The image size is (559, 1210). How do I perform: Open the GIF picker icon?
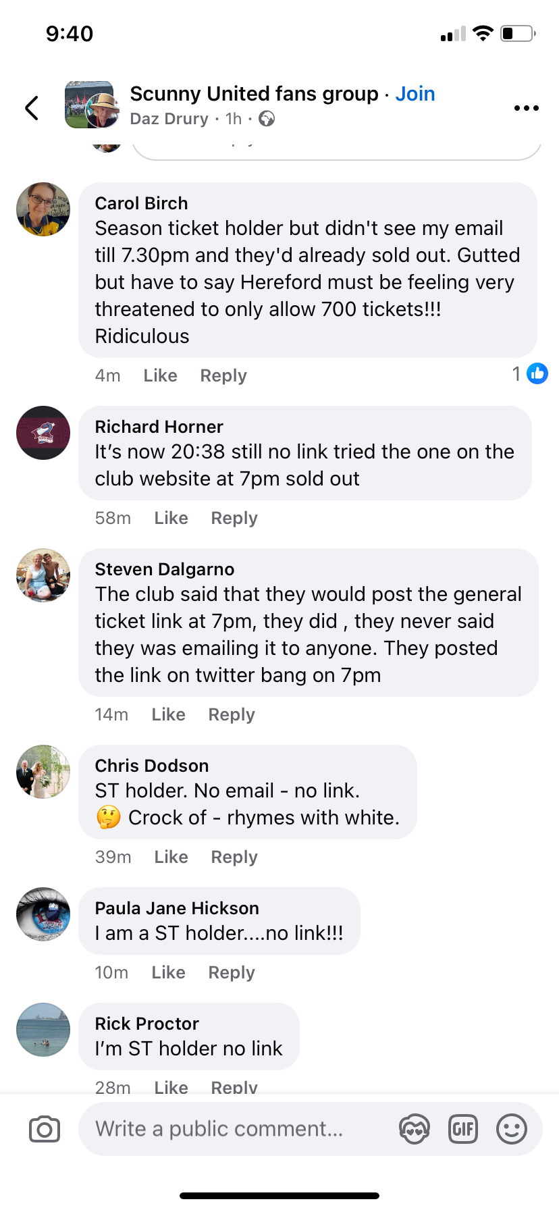coord(463,1129)
